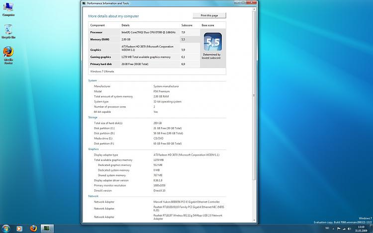Select the Primary hard disk row label
This screenshot has height=233, width=373.
click(101, 64)
